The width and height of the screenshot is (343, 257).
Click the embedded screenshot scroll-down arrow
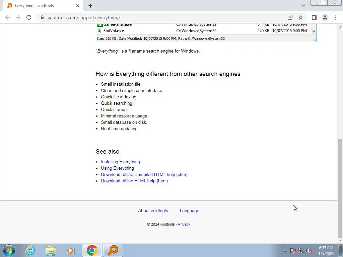tap(314, 31)
